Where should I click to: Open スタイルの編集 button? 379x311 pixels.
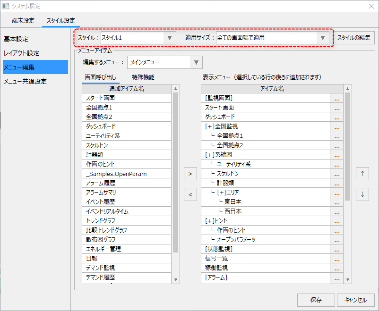(354, 38)
